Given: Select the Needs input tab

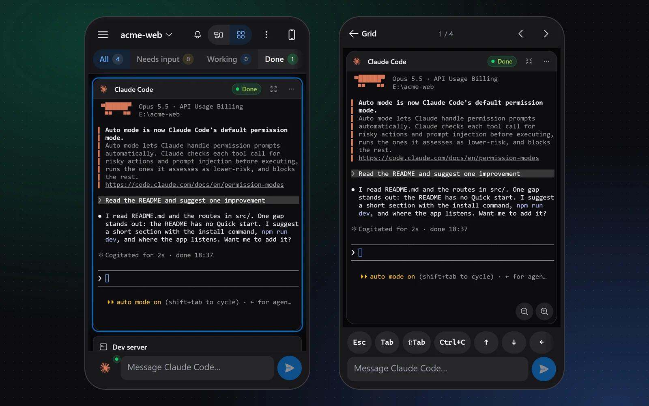Looking at the screenshot, I should click(165, 59).
